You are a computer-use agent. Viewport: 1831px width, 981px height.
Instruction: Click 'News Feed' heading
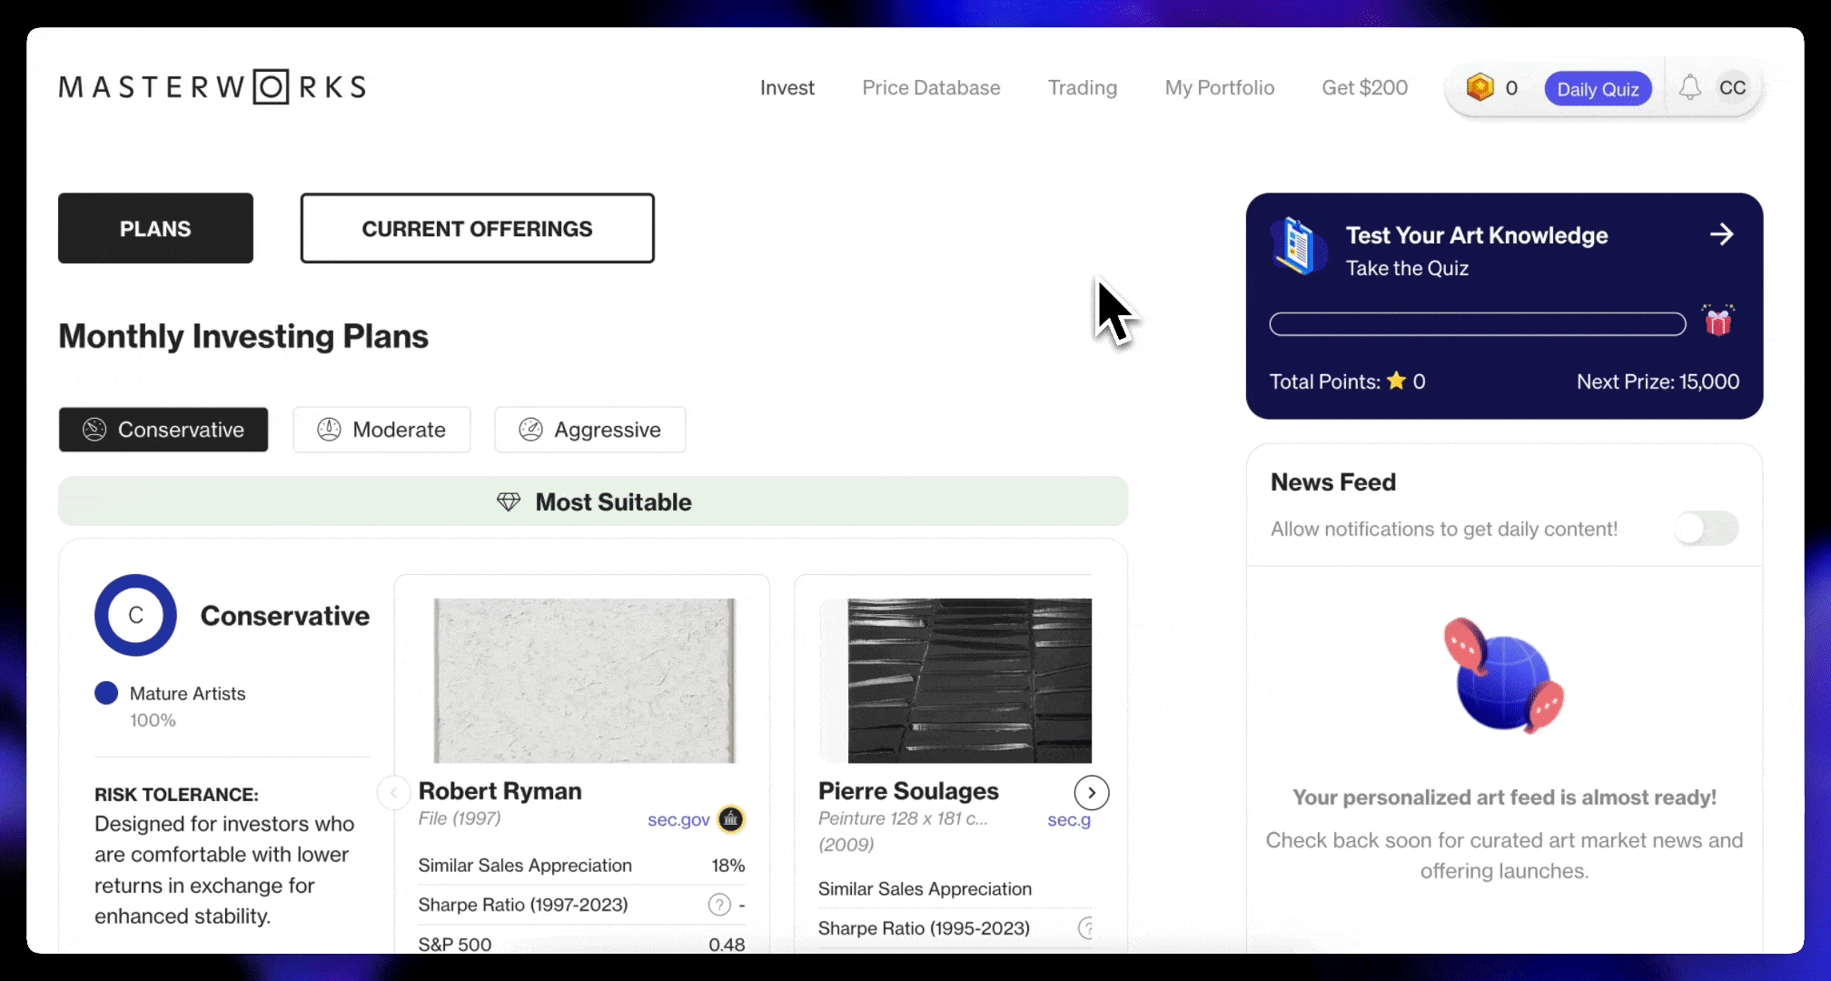1333,482
